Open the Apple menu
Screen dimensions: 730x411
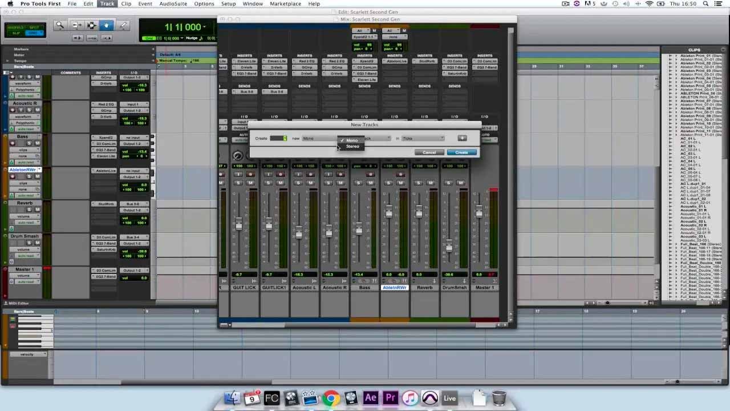10,3
